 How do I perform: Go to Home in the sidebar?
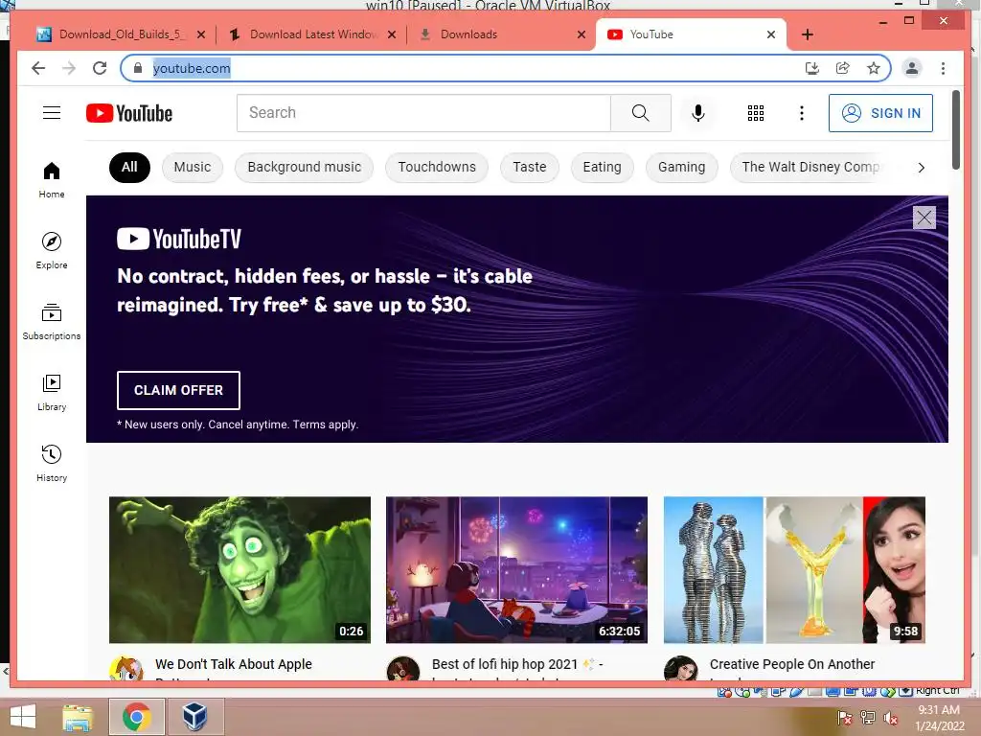click(52, 180)
